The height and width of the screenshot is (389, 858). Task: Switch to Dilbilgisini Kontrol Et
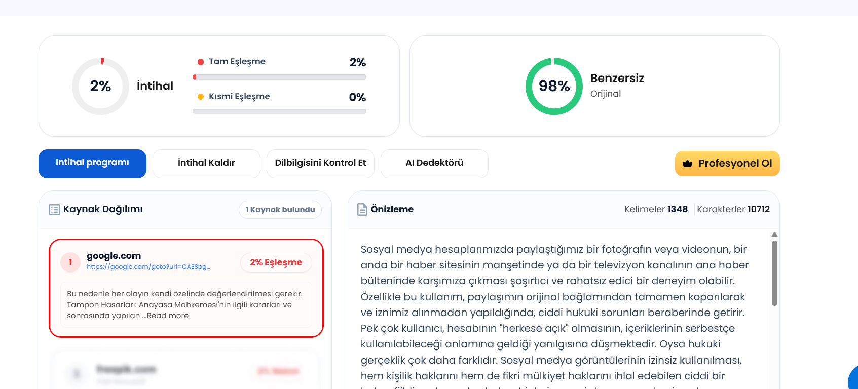pyautogui.click(x=320, y=164)
